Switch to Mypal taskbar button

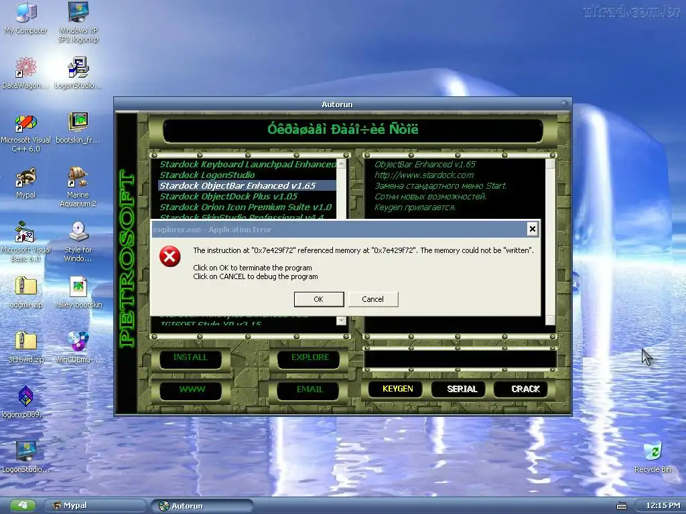95,506
